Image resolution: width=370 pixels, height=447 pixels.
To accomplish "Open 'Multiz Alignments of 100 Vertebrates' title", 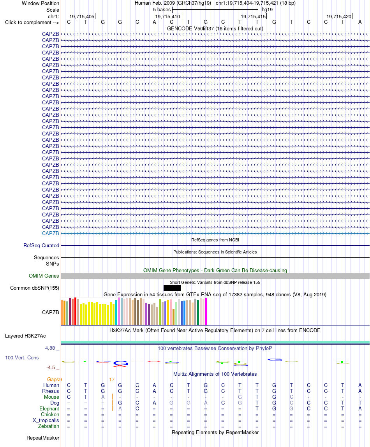I will tap(215, 374).
